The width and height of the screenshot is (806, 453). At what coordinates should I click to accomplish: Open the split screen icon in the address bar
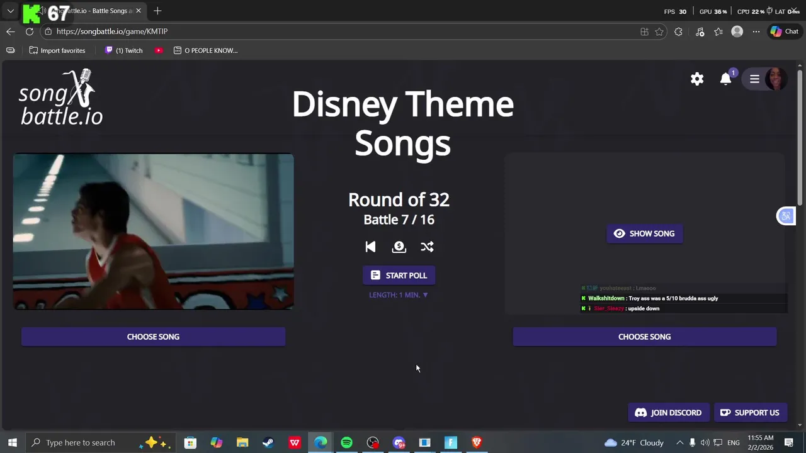(x=644, y=31)
